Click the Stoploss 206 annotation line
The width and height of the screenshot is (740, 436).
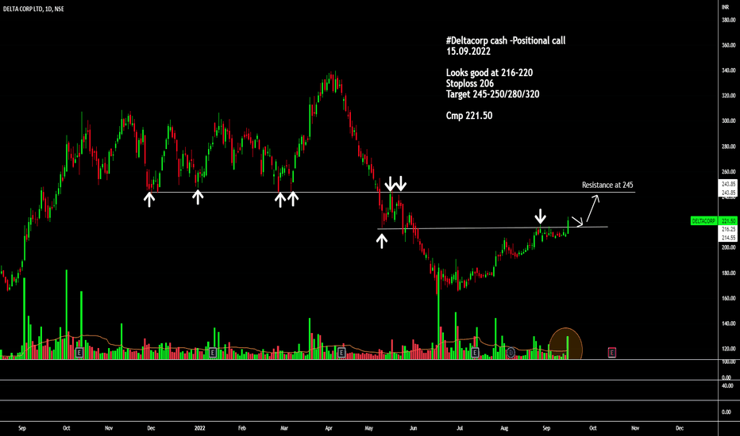click(x=469, y=83)
